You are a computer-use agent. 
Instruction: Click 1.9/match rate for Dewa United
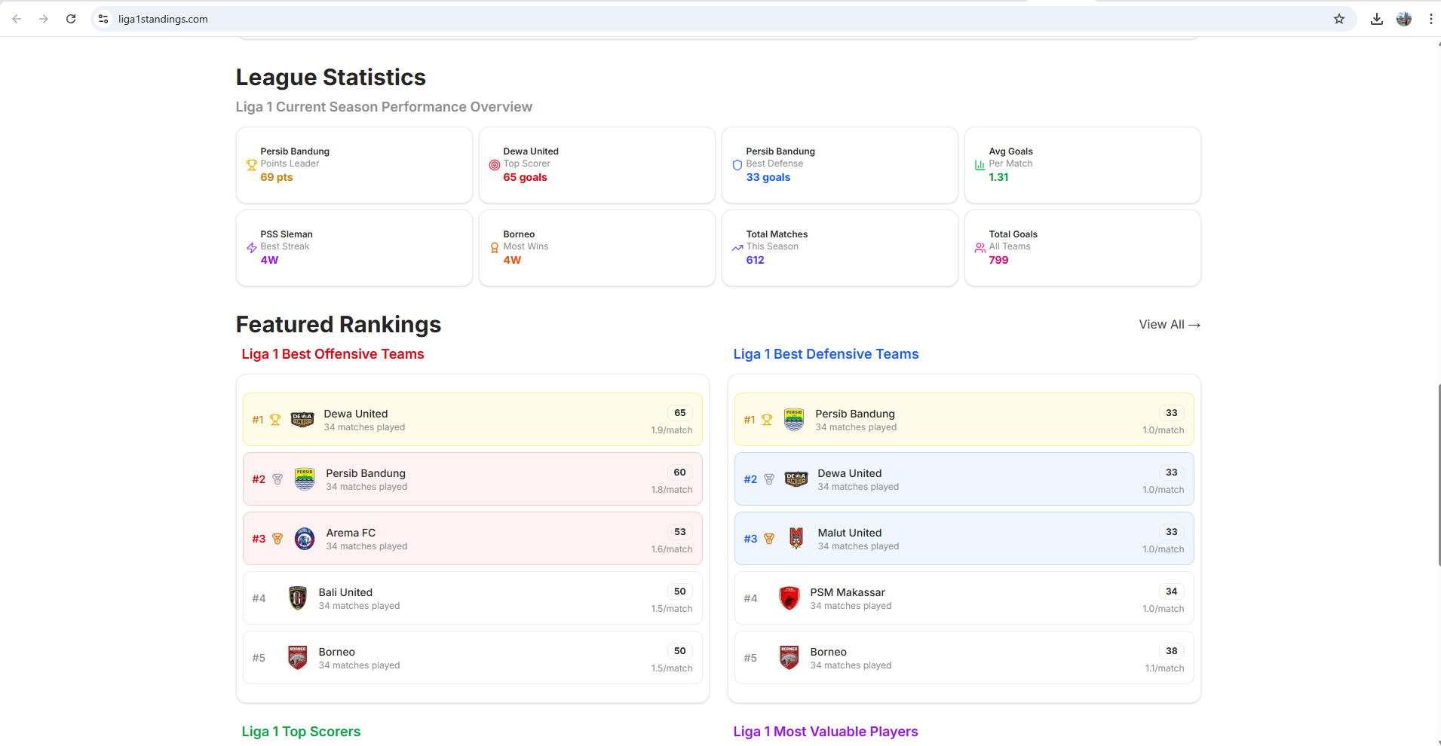pos(672,430)
